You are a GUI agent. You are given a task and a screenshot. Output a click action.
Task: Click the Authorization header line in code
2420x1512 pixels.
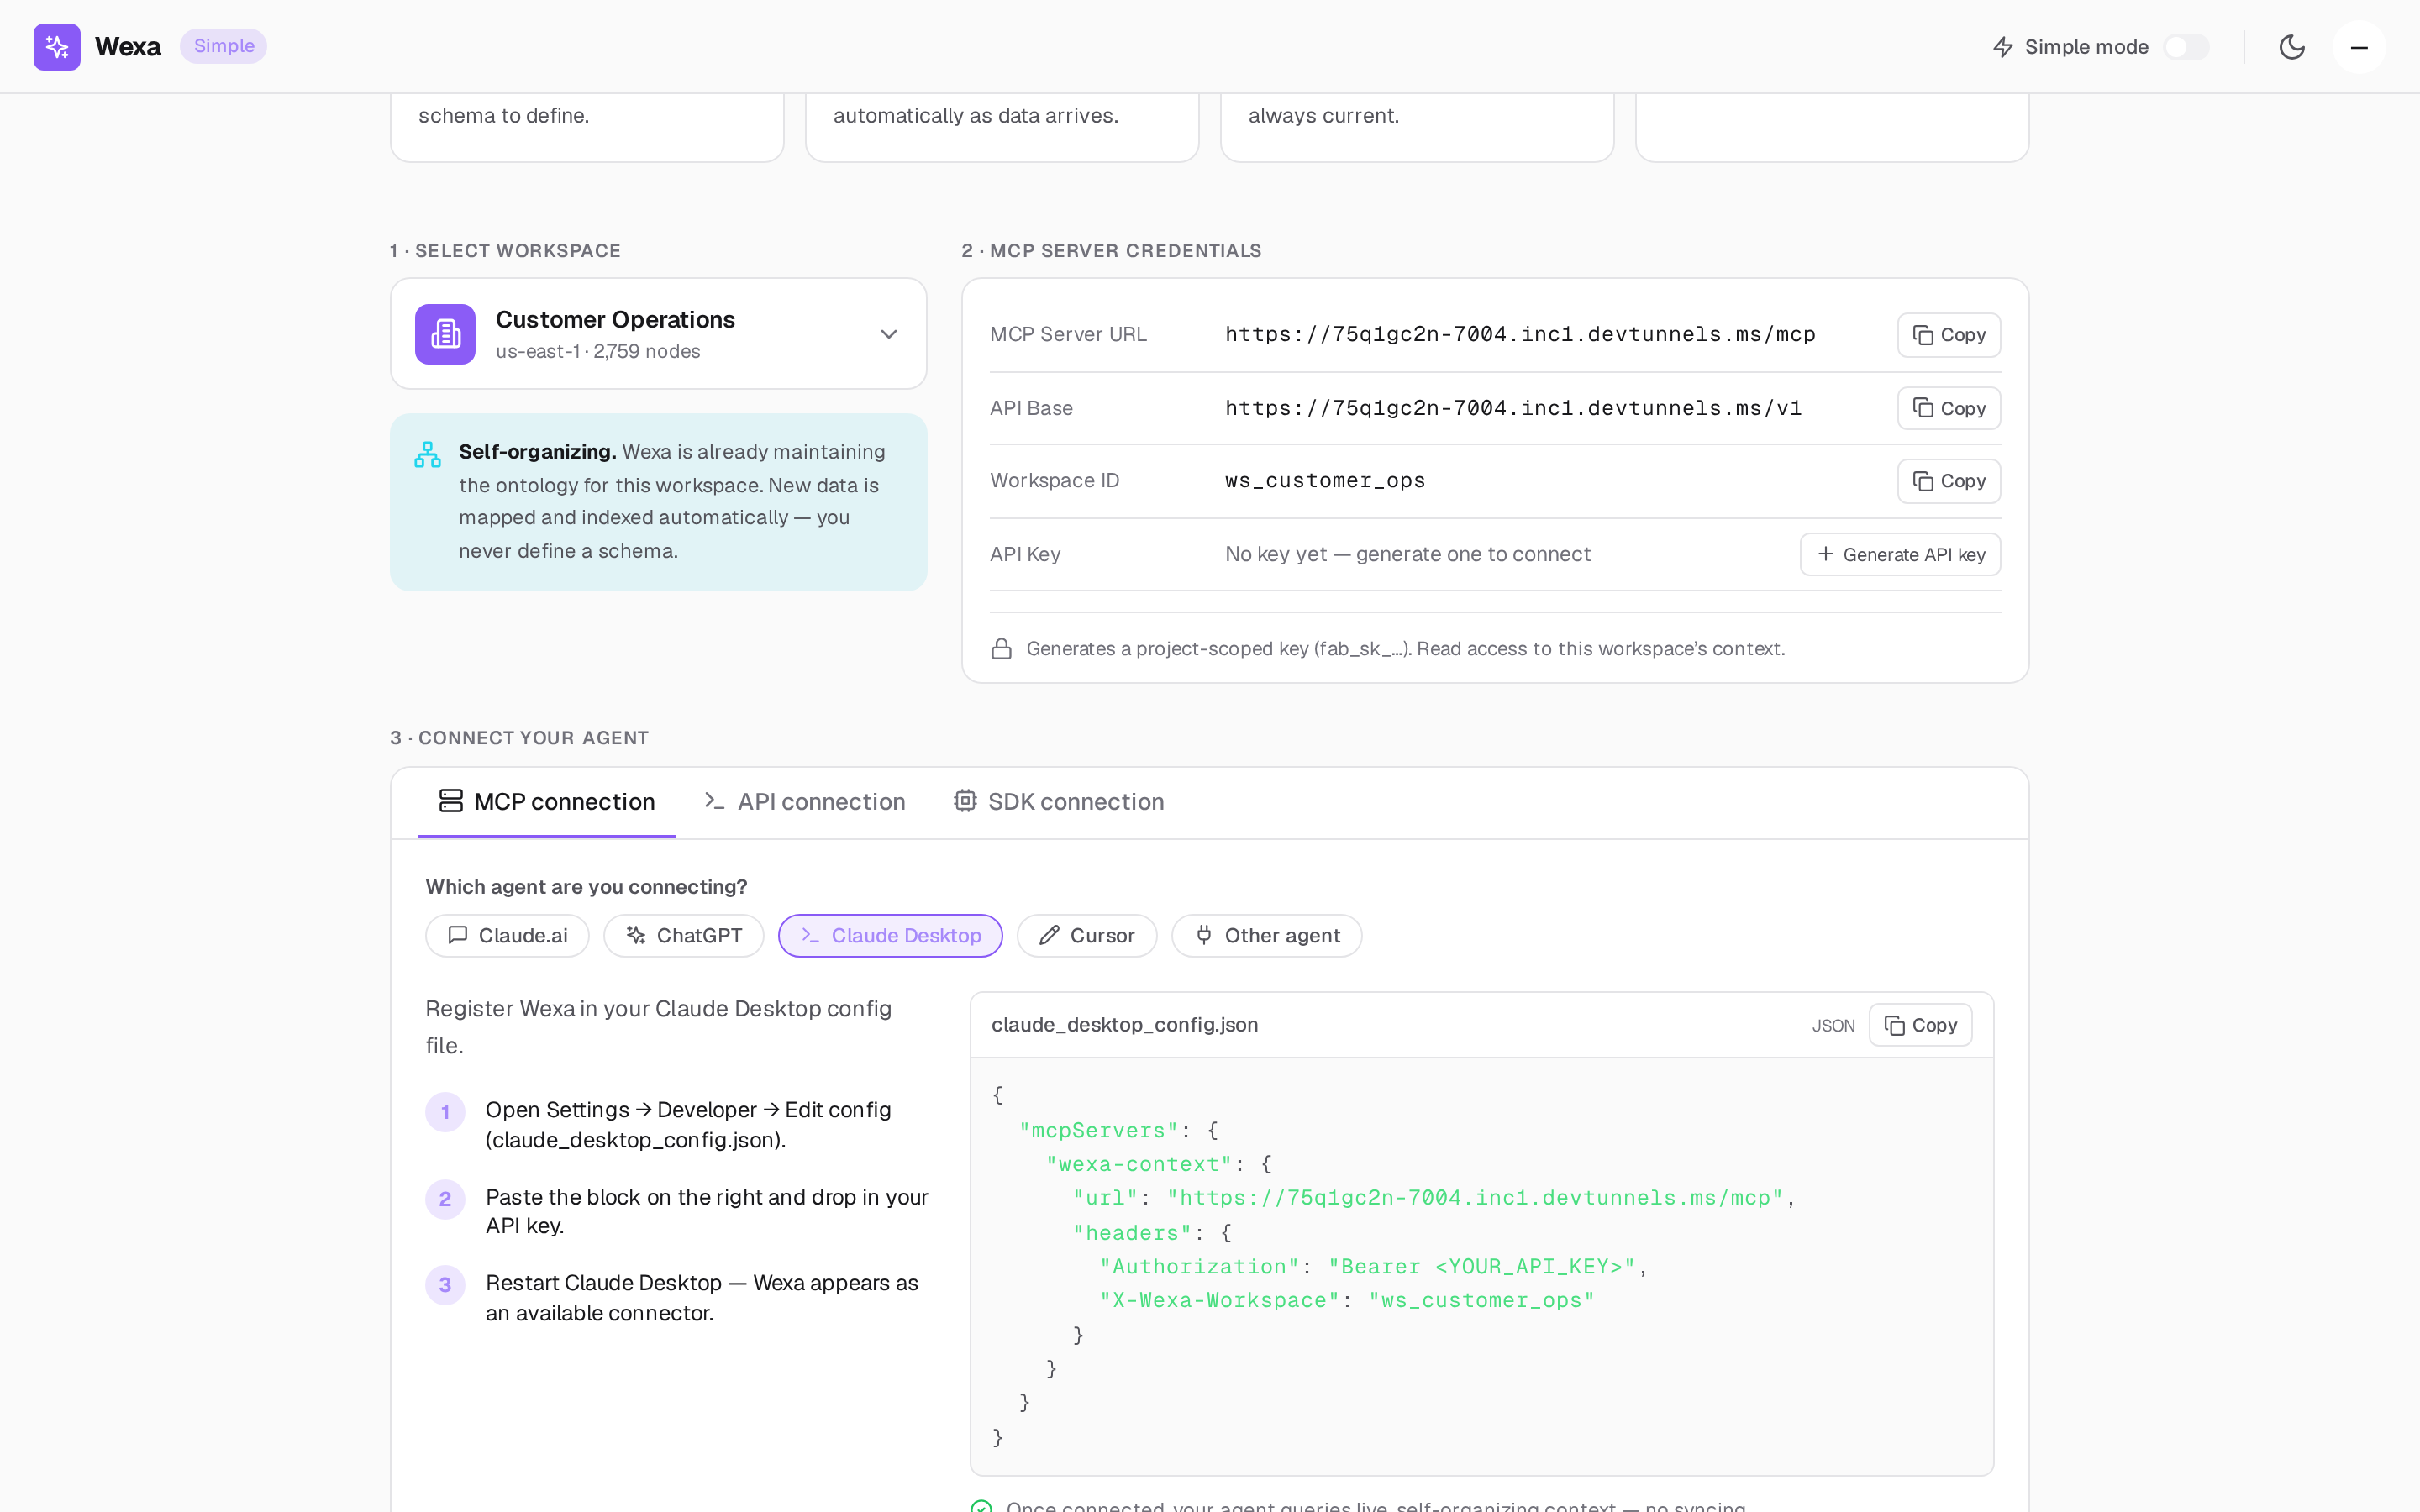click(x=1373, y=1267)
